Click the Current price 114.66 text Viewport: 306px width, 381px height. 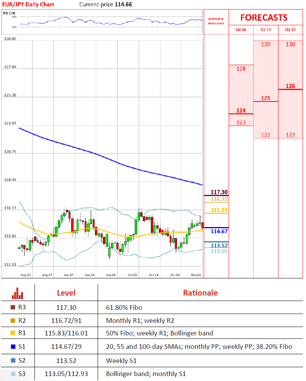(105, 4)
